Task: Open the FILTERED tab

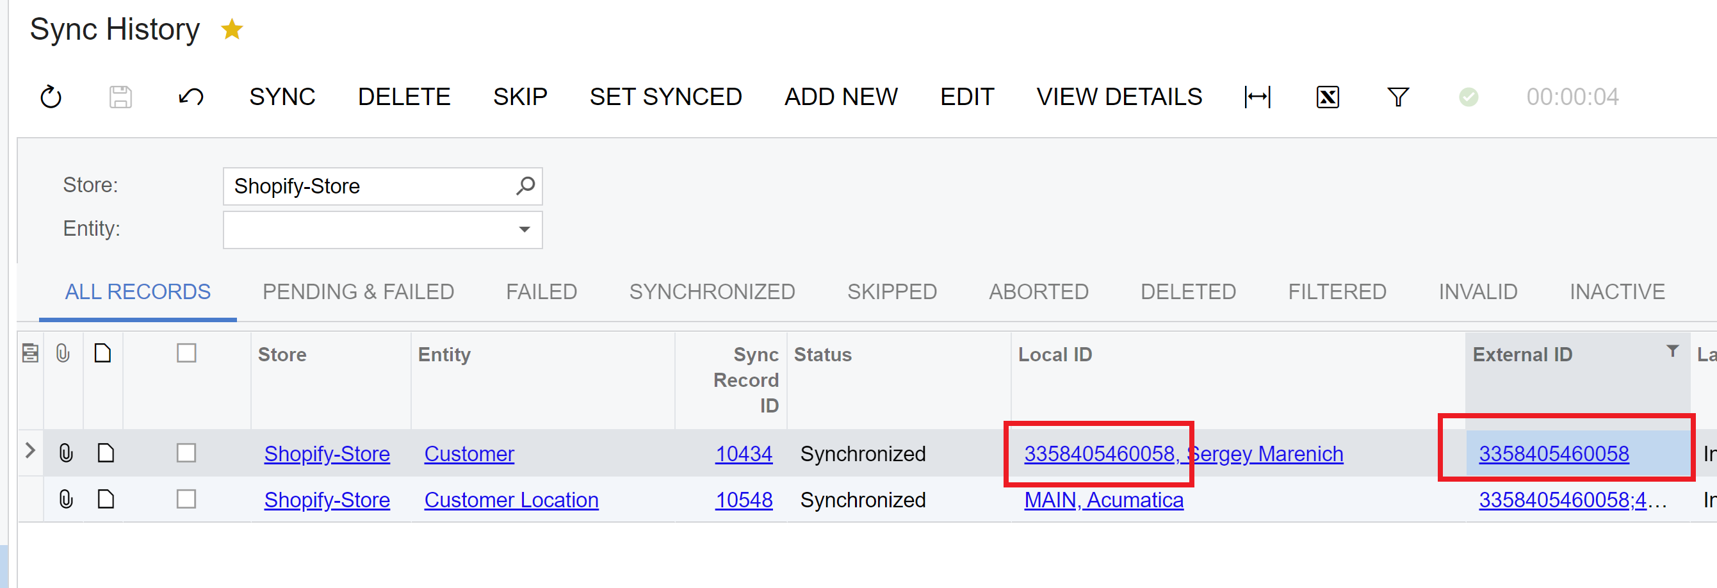Action: (1337, 292)
